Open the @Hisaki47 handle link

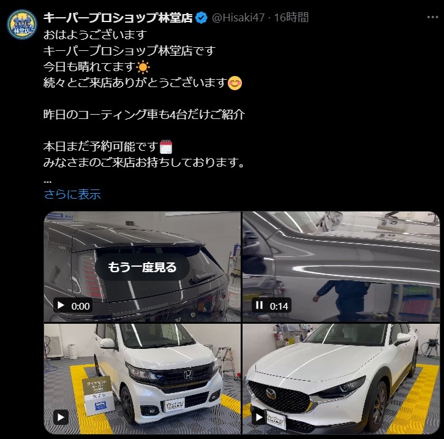[238, 18]
